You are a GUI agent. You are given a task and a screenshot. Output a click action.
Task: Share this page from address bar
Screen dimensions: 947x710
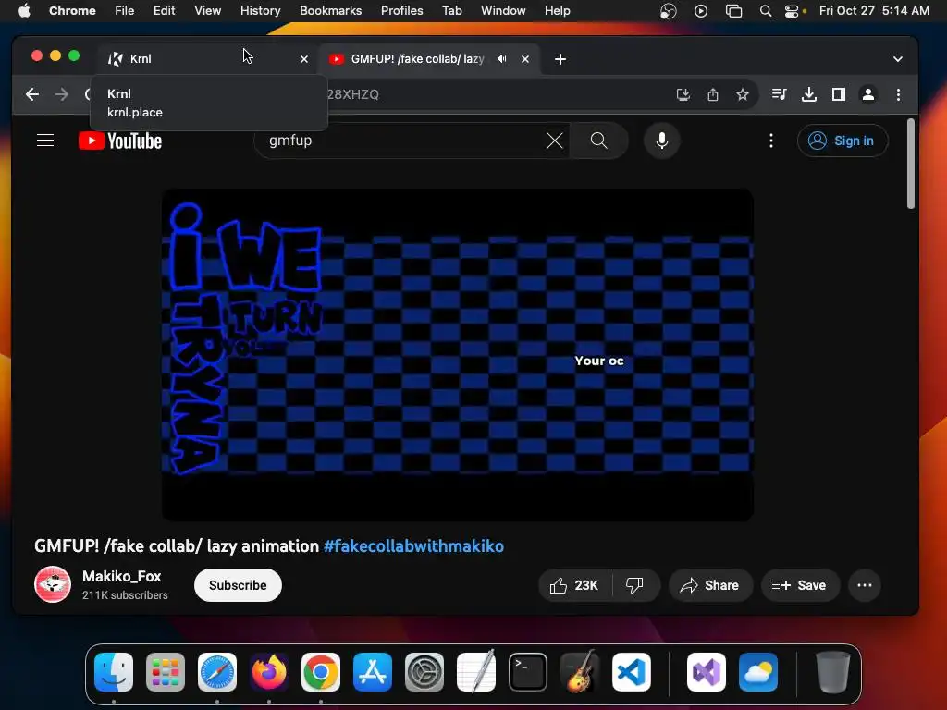click(x=713, y=95)
